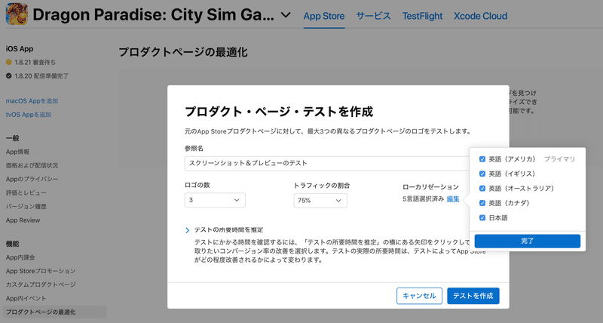
Task: Click the yellow 1.8.21 status icon
Action: click(x=8, y=62)
